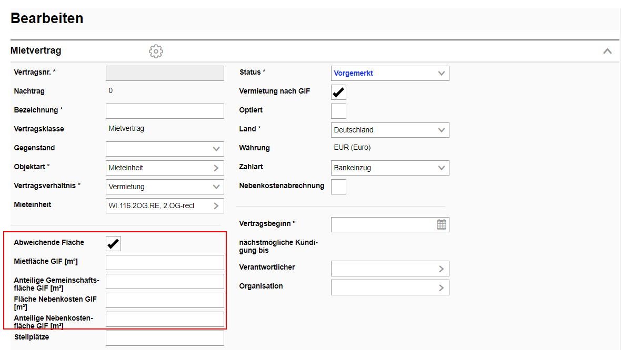Uncheck Abweichende Fläche checkbox
Screen dimensions: 621x350
click(x=113, y=243)
